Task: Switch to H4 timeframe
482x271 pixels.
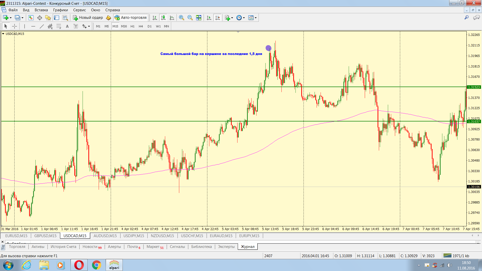Action: 141,26
